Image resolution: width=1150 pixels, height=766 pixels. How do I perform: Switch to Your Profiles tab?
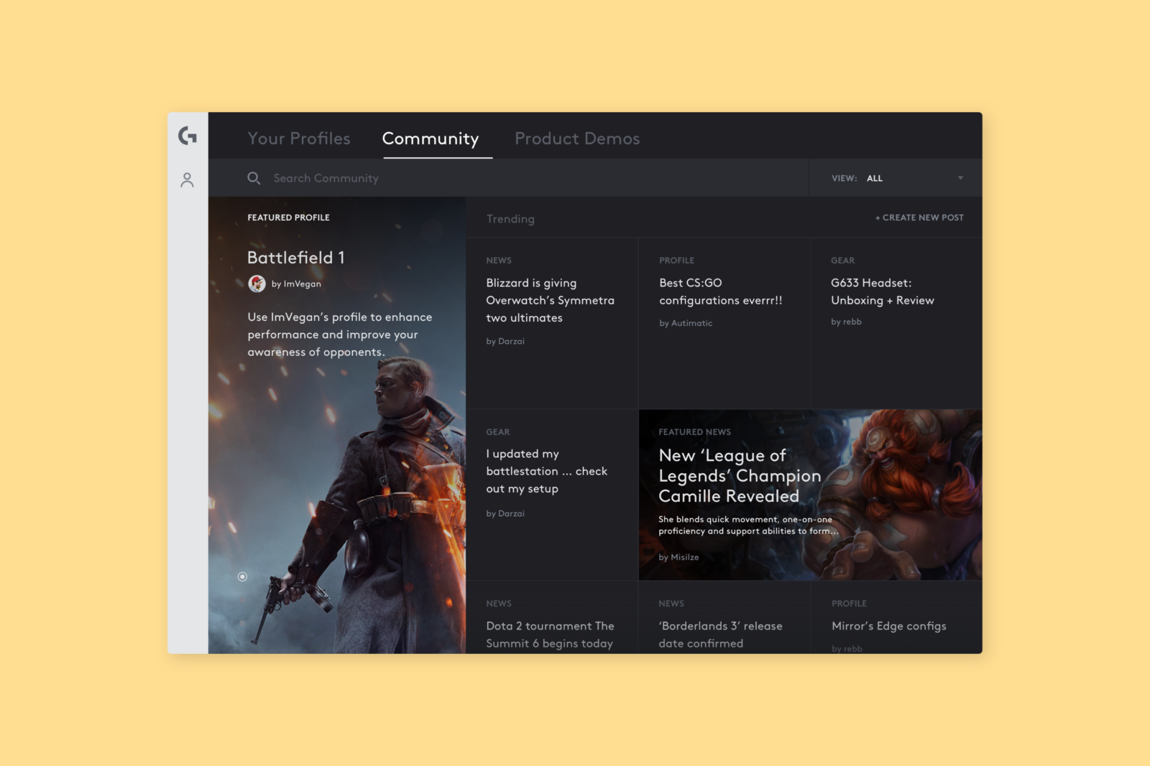pos(299,139)
